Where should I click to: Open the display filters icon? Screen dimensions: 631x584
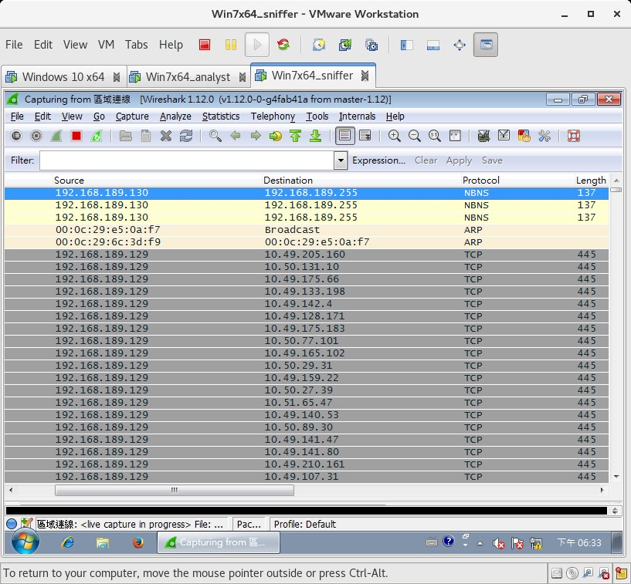[x=504, y=136]
